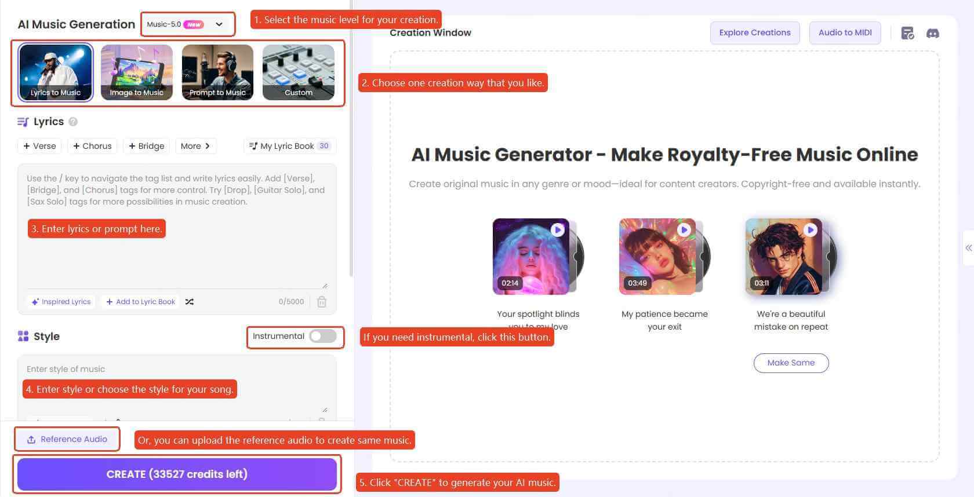The image size is (974, 497).
Task: Click the CREATE button
Action: pos(177,474)
